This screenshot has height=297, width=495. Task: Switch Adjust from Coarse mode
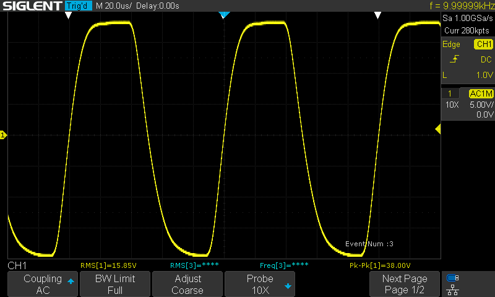[187, 284]
